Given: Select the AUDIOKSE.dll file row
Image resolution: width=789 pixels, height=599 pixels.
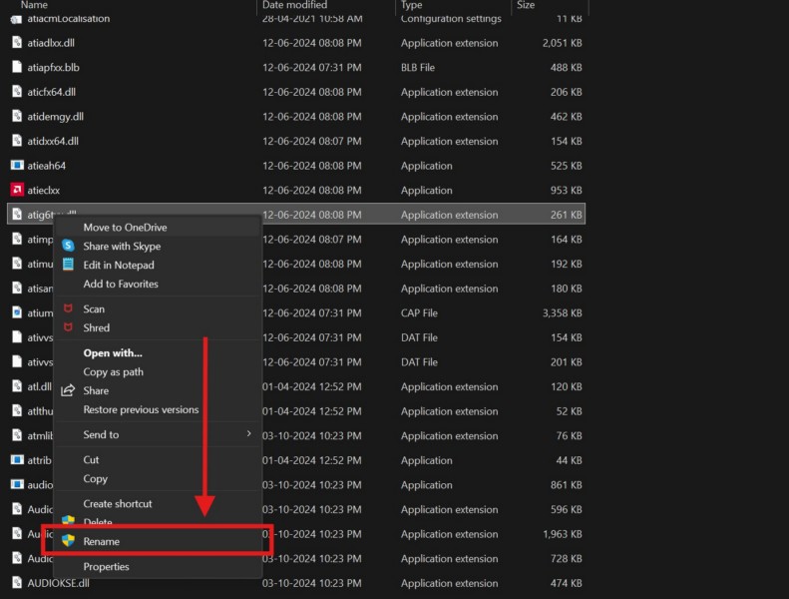Looking at the screenshot, I should pos(58,583).
